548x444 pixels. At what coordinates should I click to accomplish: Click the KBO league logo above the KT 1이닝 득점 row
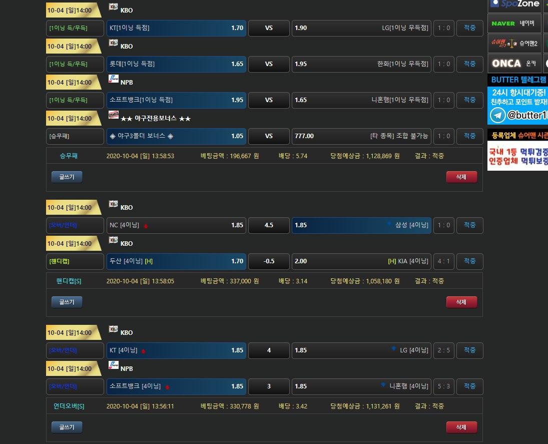pos(113,8)
